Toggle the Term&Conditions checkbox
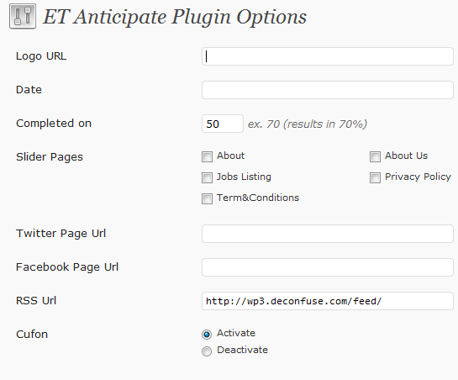 [x=207, y=198]
